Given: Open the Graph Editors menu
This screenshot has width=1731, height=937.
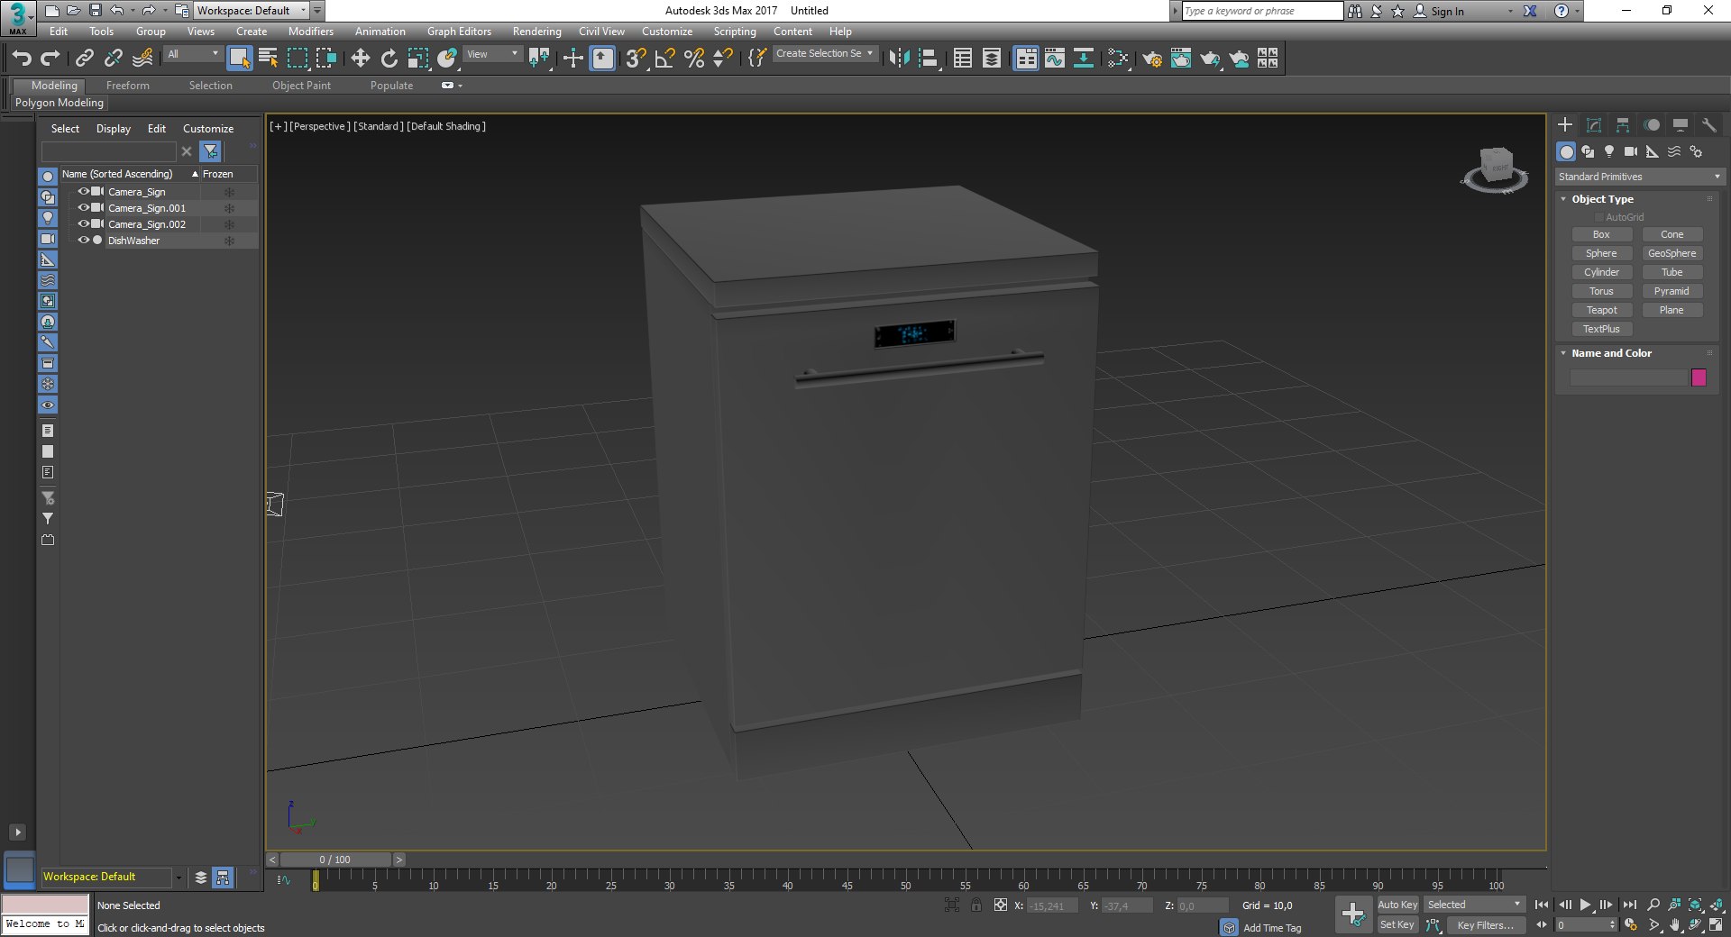Looking at the screenshot, I should tap(459, 32).
